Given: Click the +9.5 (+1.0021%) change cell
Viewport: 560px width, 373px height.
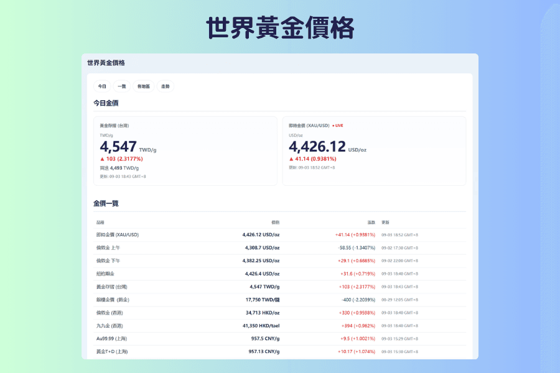Looking at the screenshot, I should 358,339.
